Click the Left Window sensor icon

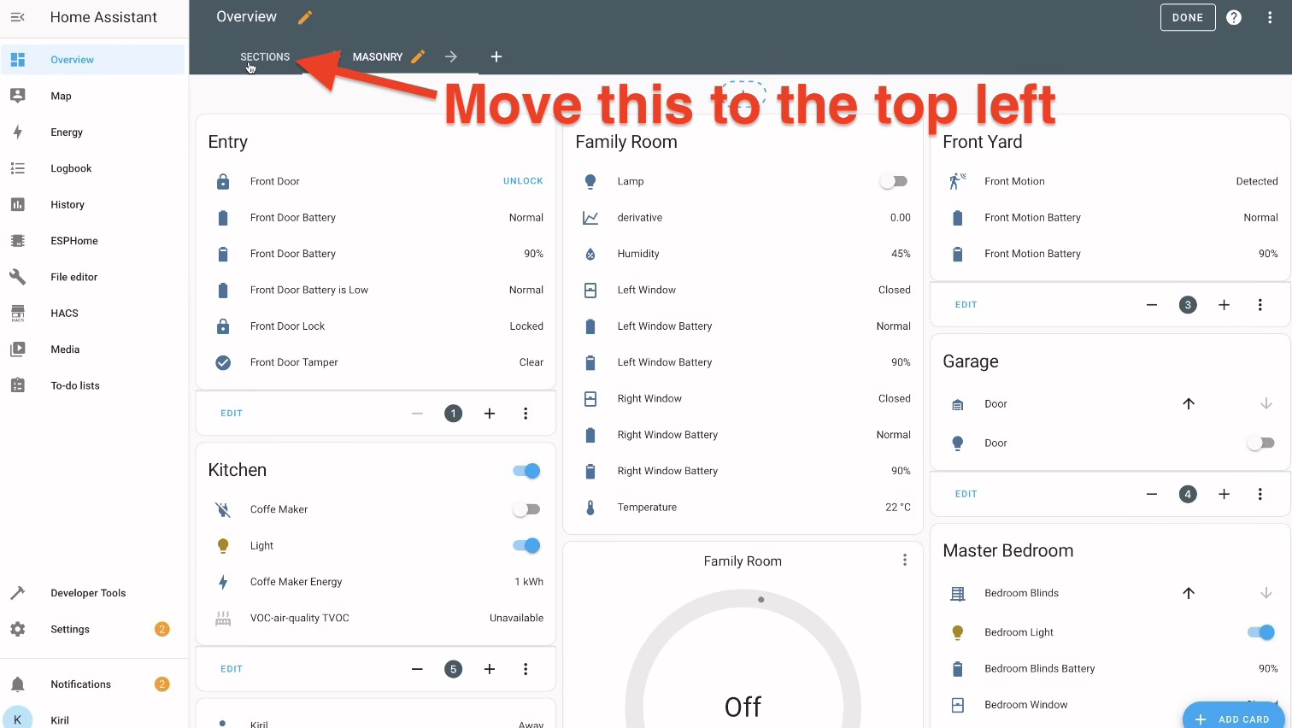pos(590,290)
